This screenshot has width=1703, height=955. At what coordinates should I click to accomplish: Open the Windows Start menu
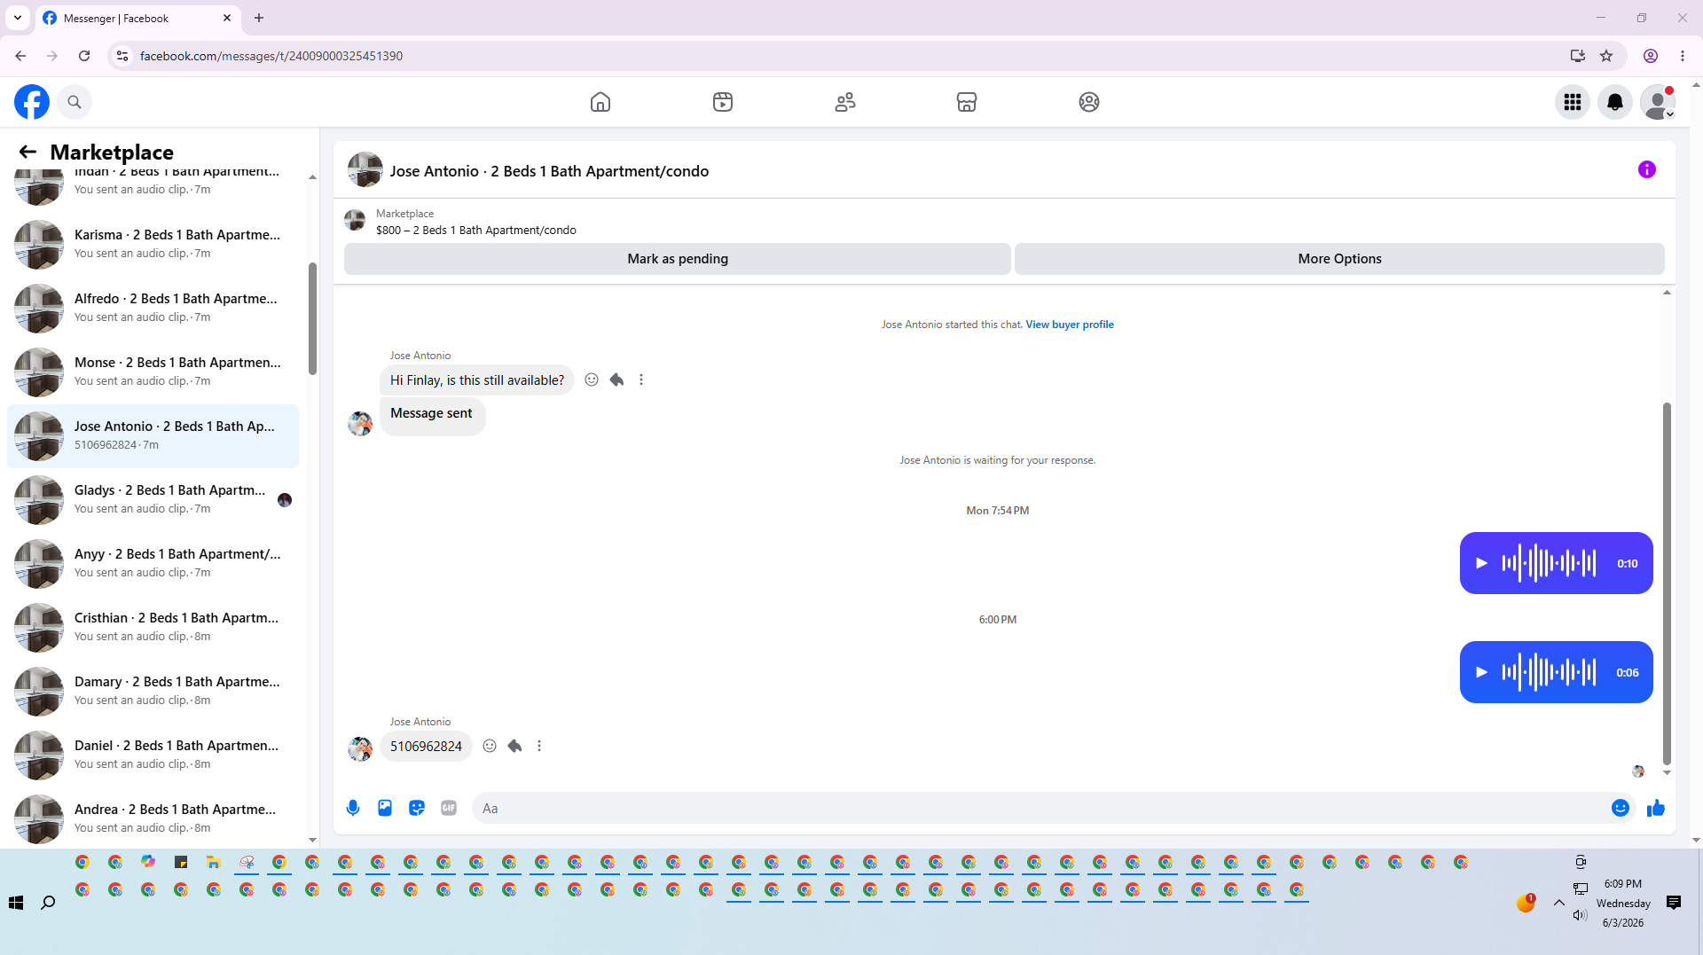pos(16,903)
